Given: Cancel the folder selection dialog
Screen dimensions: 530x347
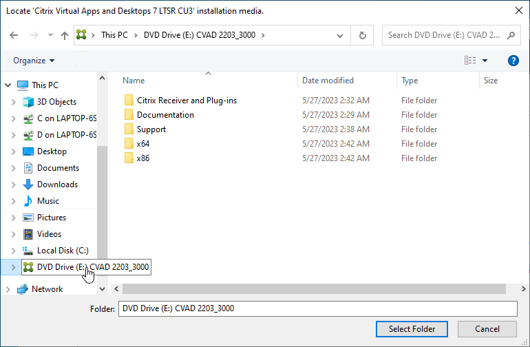Looking at the screenshot, I should (x=487, y=329).
